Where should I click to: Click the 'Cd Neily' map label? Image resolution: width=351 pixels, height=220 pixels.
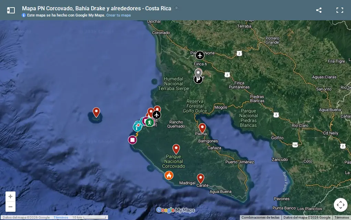pos(331,133)
